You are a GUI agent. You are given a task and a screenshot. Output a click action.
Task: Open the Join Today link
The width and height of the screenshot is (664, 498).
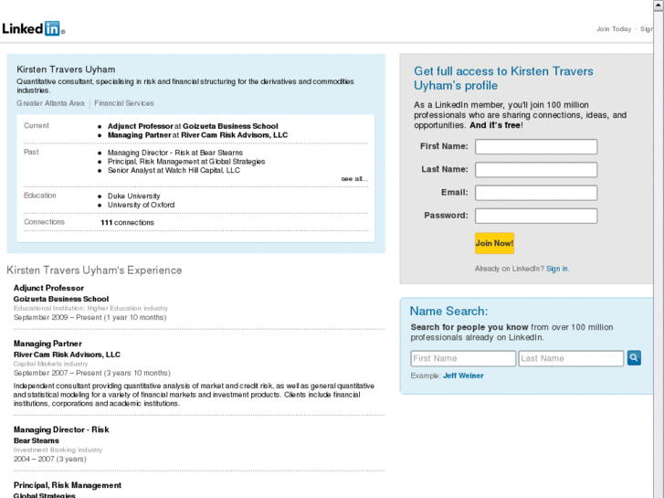click(x=614, y=29)
